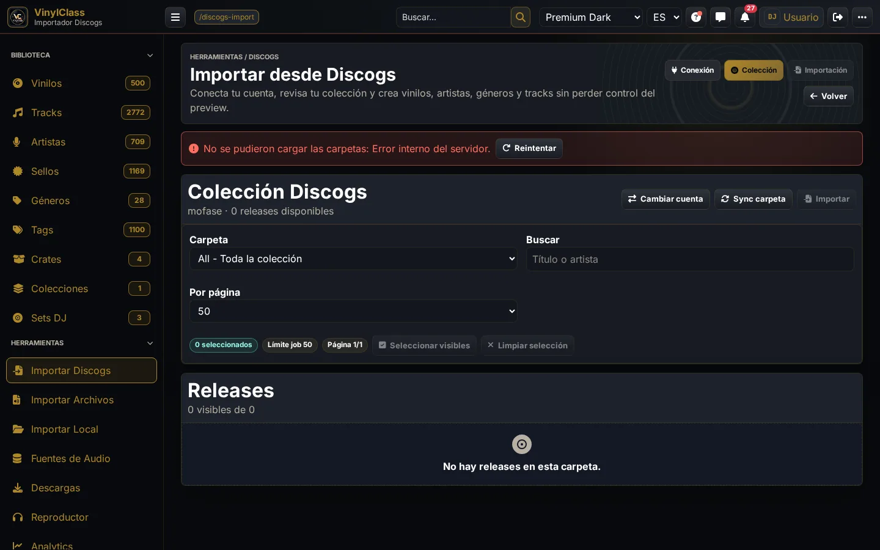This screenshot has height=550, width=880.
Task: Click the Usuario profile button
Action: pos(791,17)
